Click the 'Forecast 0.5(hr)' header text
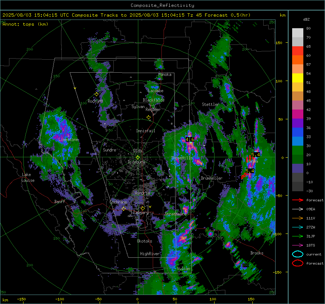This screenshot has width=325, height=304. (227, 15)
